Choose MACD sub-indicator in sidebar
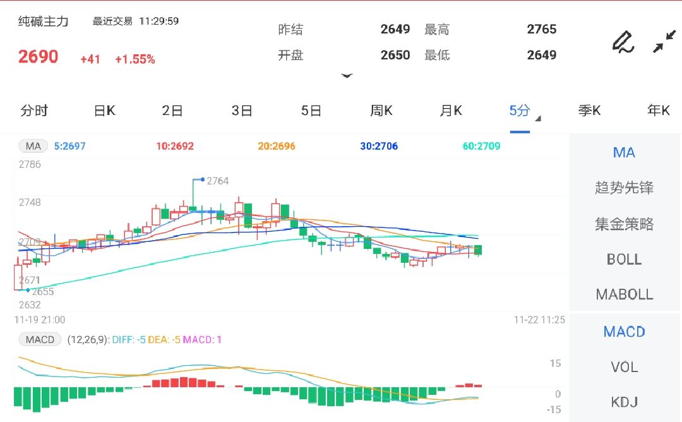This screenshot has width=682, height=422. pos(624,332)
